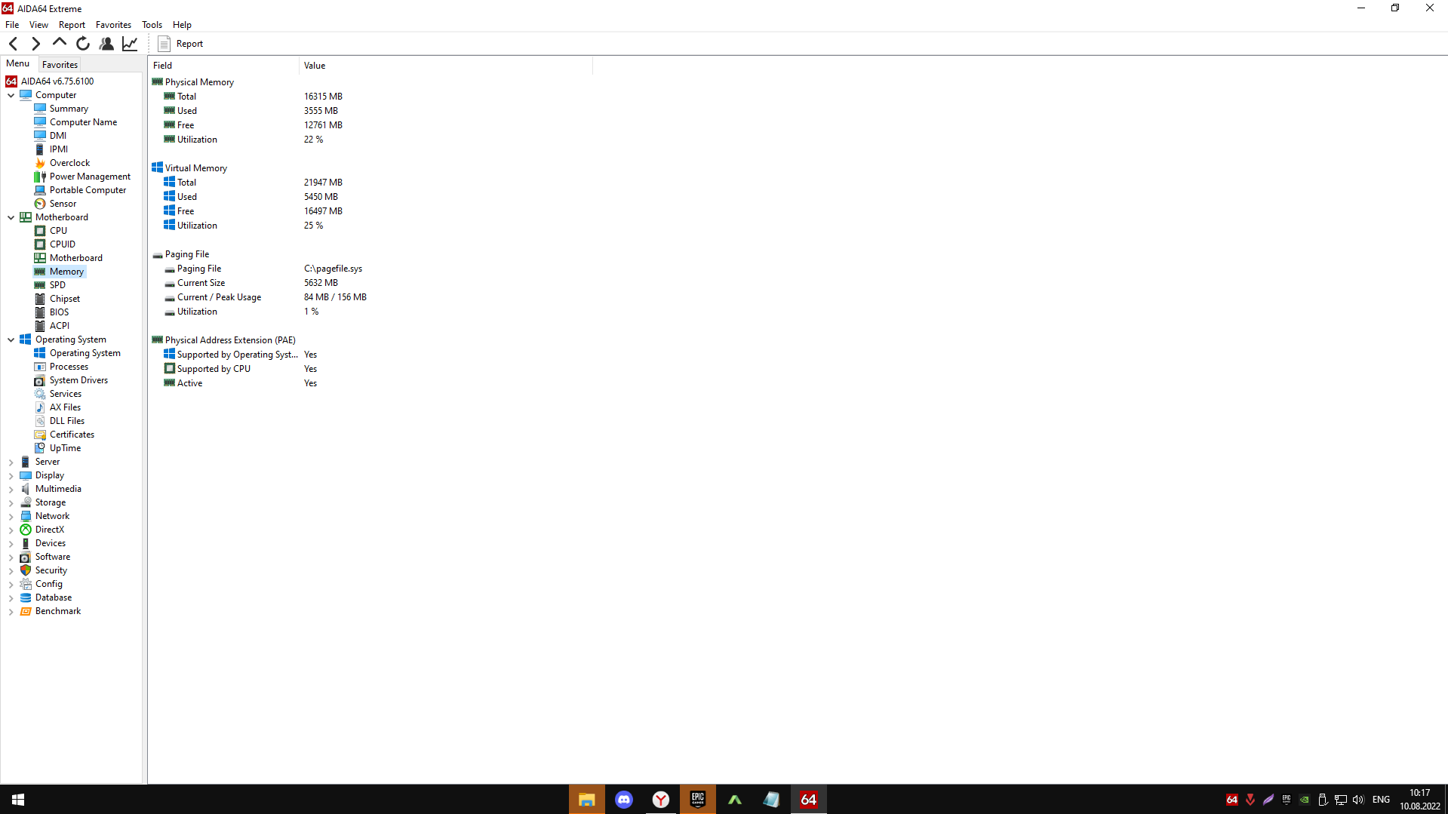Viewport: 1448px width, 814px height.
Task: Click the Overclock flame icon
Action: [40, 163]
